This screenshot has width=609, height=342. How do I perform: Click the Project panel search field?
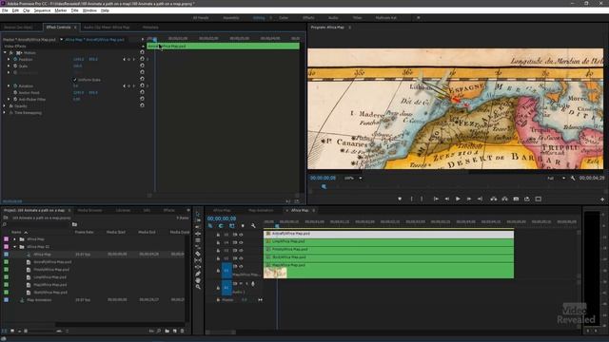pyautogui.click(x=37, y=224)
